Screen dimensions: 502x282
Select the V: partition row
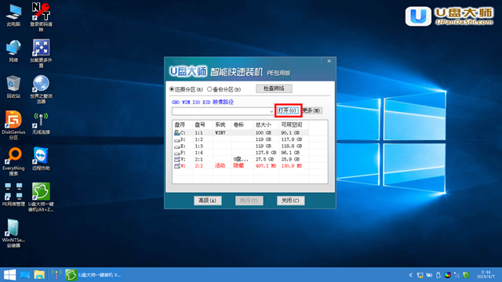[x=241, y=159]
